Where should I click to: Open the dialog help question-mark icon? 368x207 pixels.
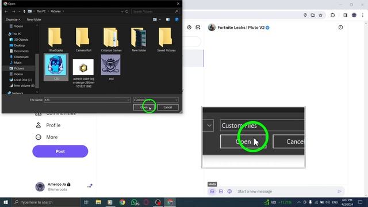point(177,20)
